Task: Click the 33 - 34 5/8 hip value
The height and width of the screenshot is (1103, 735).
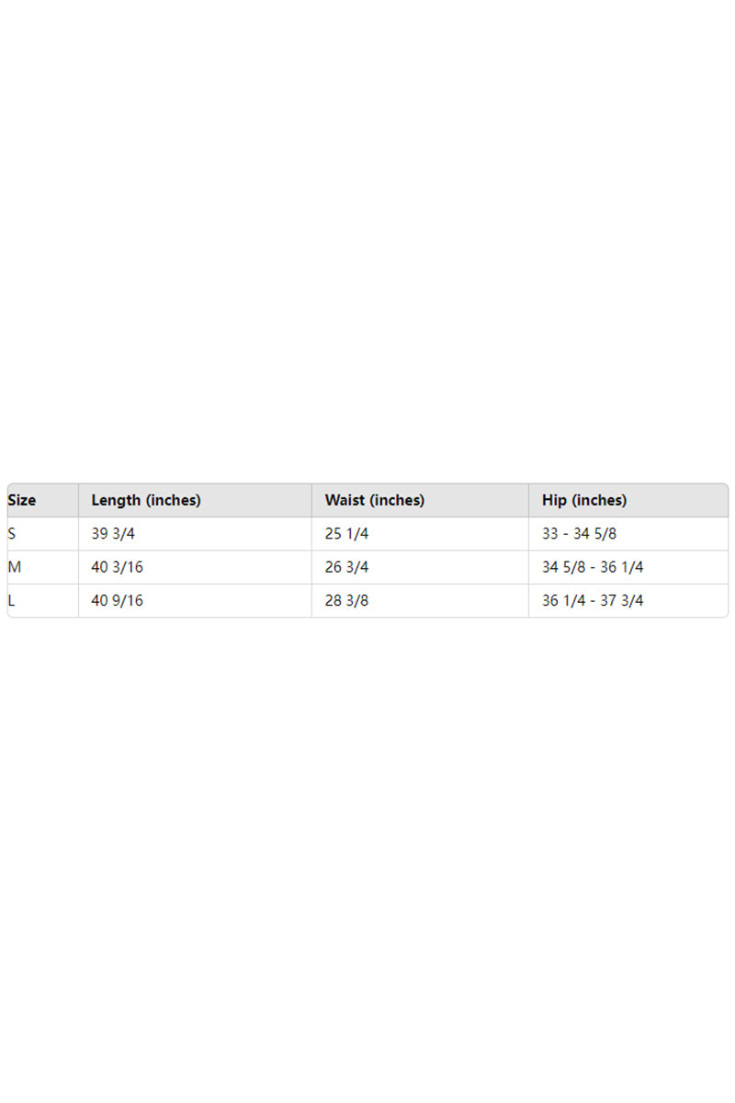Action: (579, 533)
